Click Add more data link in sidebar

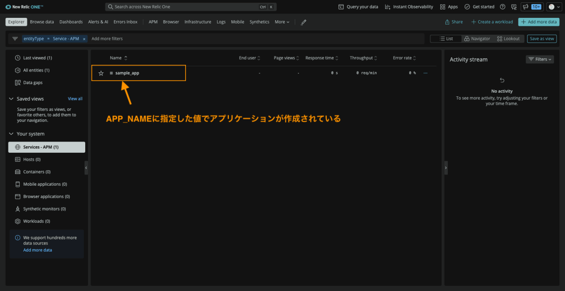coord(38,250)
